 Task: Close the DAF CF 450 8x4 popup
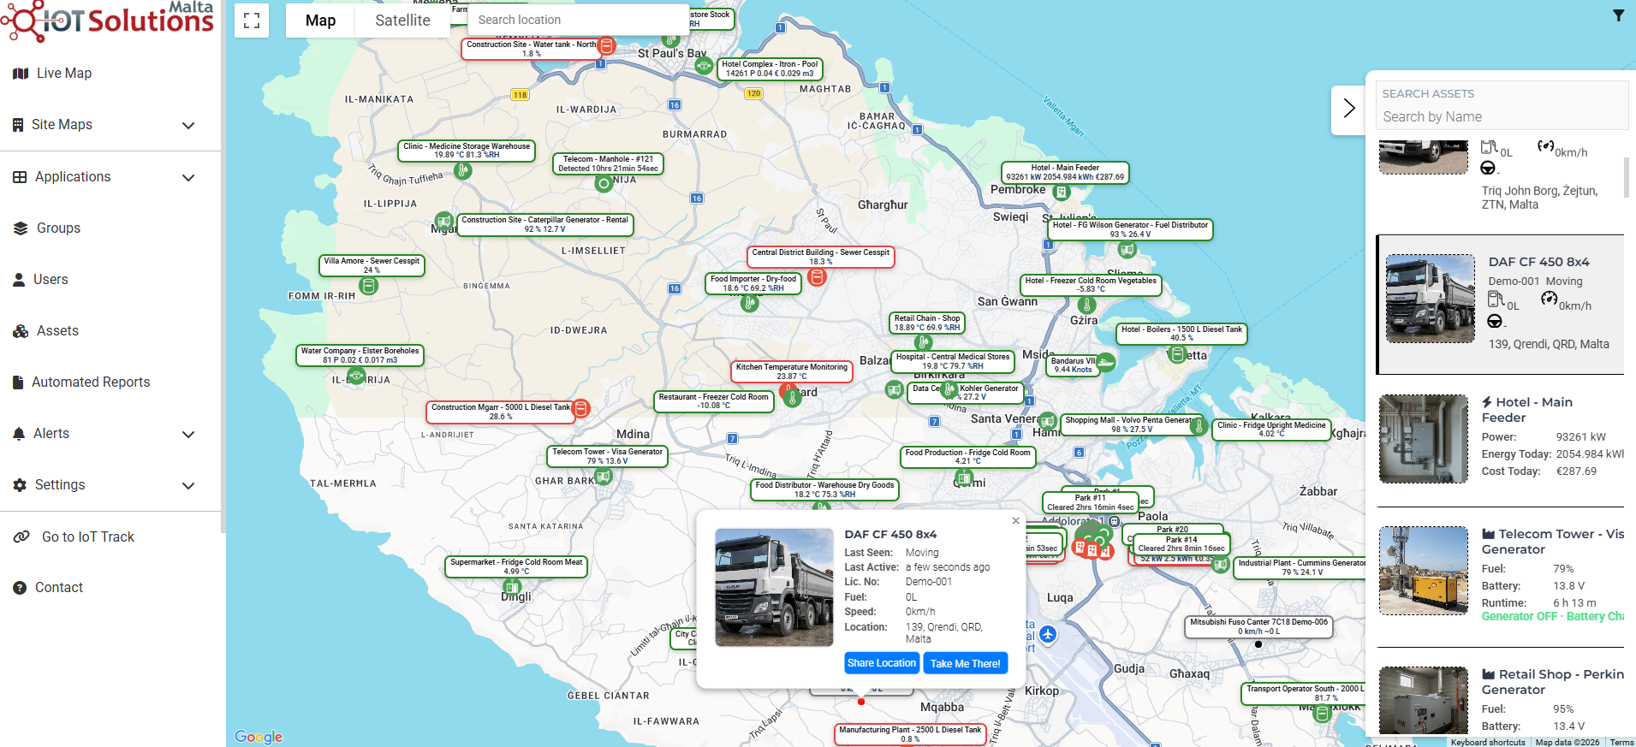point(1015,521)
